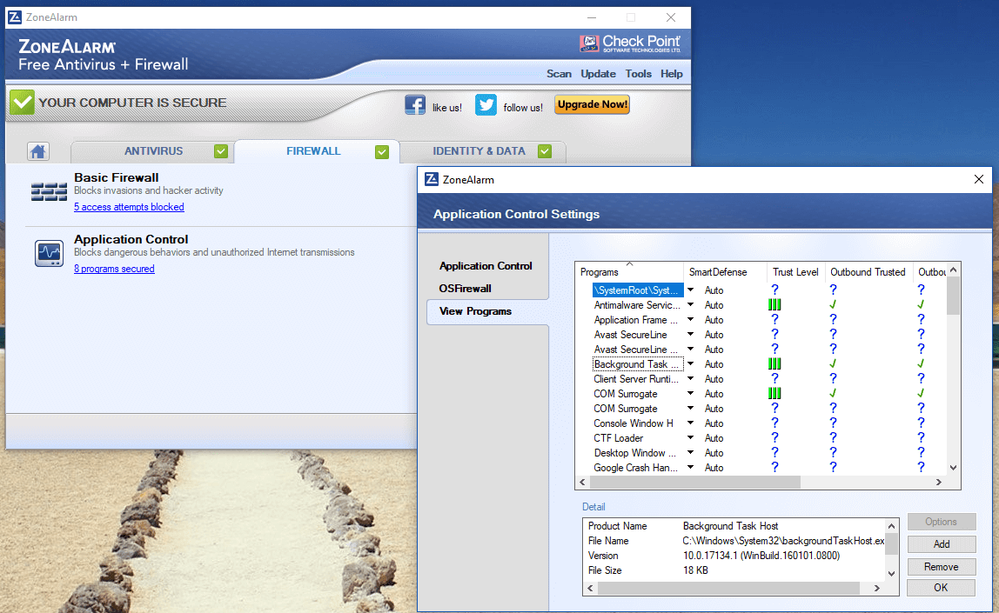Click the Remove button

(x=942, y=567)
